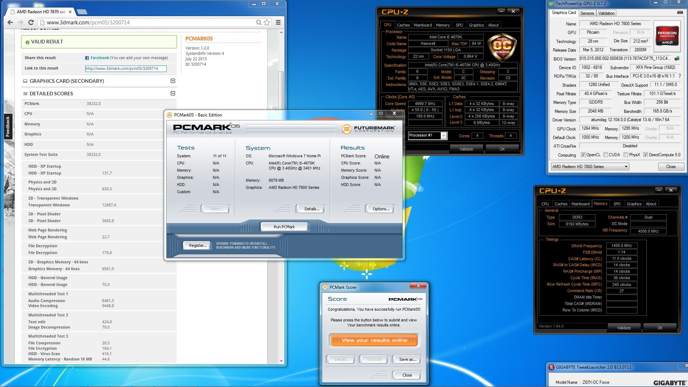This screenshot has height=387, width=688.
Task: Open CPU tab in memory CPU-Z window
Action: click(545, 204)
